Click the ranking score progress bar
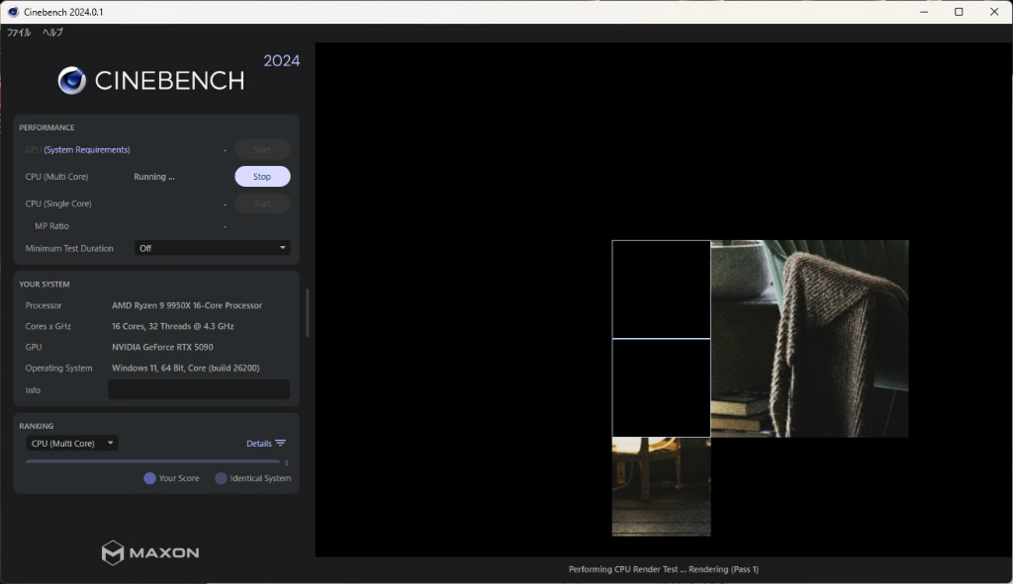This screenshot has height=584, width=1013. click(153, 462)
